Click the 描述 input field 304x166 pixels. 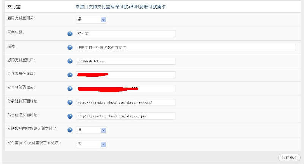click(x=186, y=47)
